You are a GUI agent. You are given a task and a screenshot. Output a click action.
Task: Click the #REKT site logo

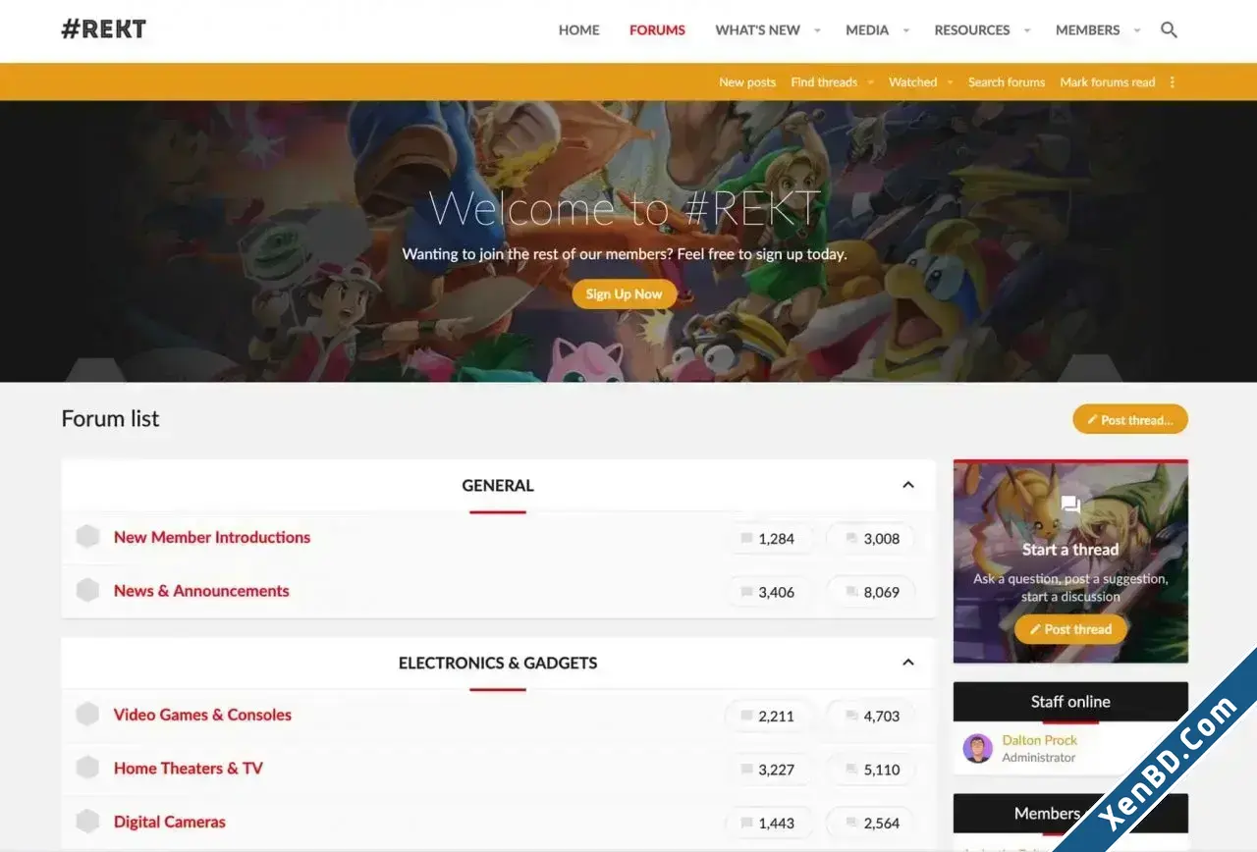(x=104, y=29)
